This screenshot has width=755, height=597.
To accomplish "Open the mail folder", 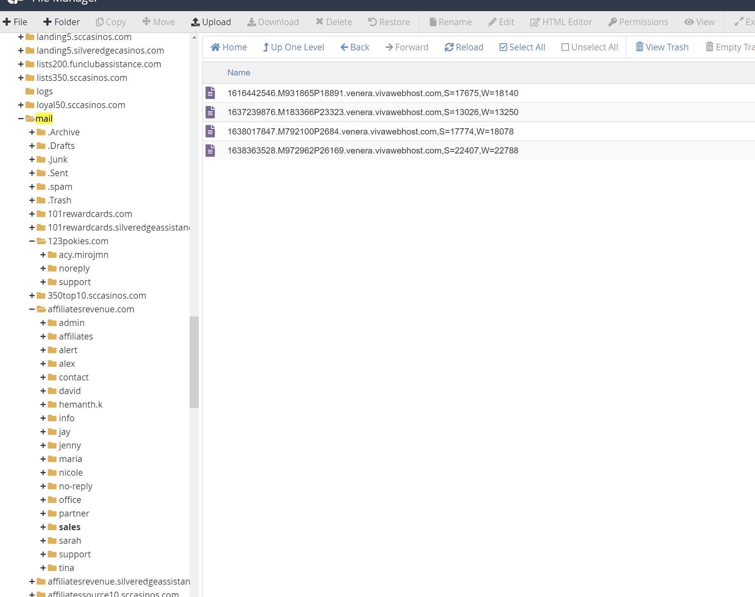I will click(44, 118).
